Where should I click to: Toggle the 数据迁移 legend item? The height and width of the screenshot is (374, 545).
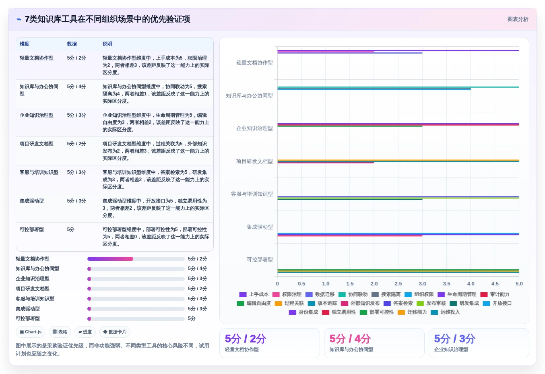point(320,295)
